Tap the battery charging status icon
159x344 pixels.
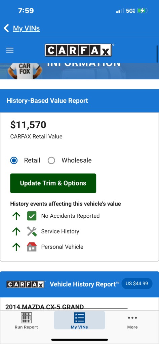point(143,10)
